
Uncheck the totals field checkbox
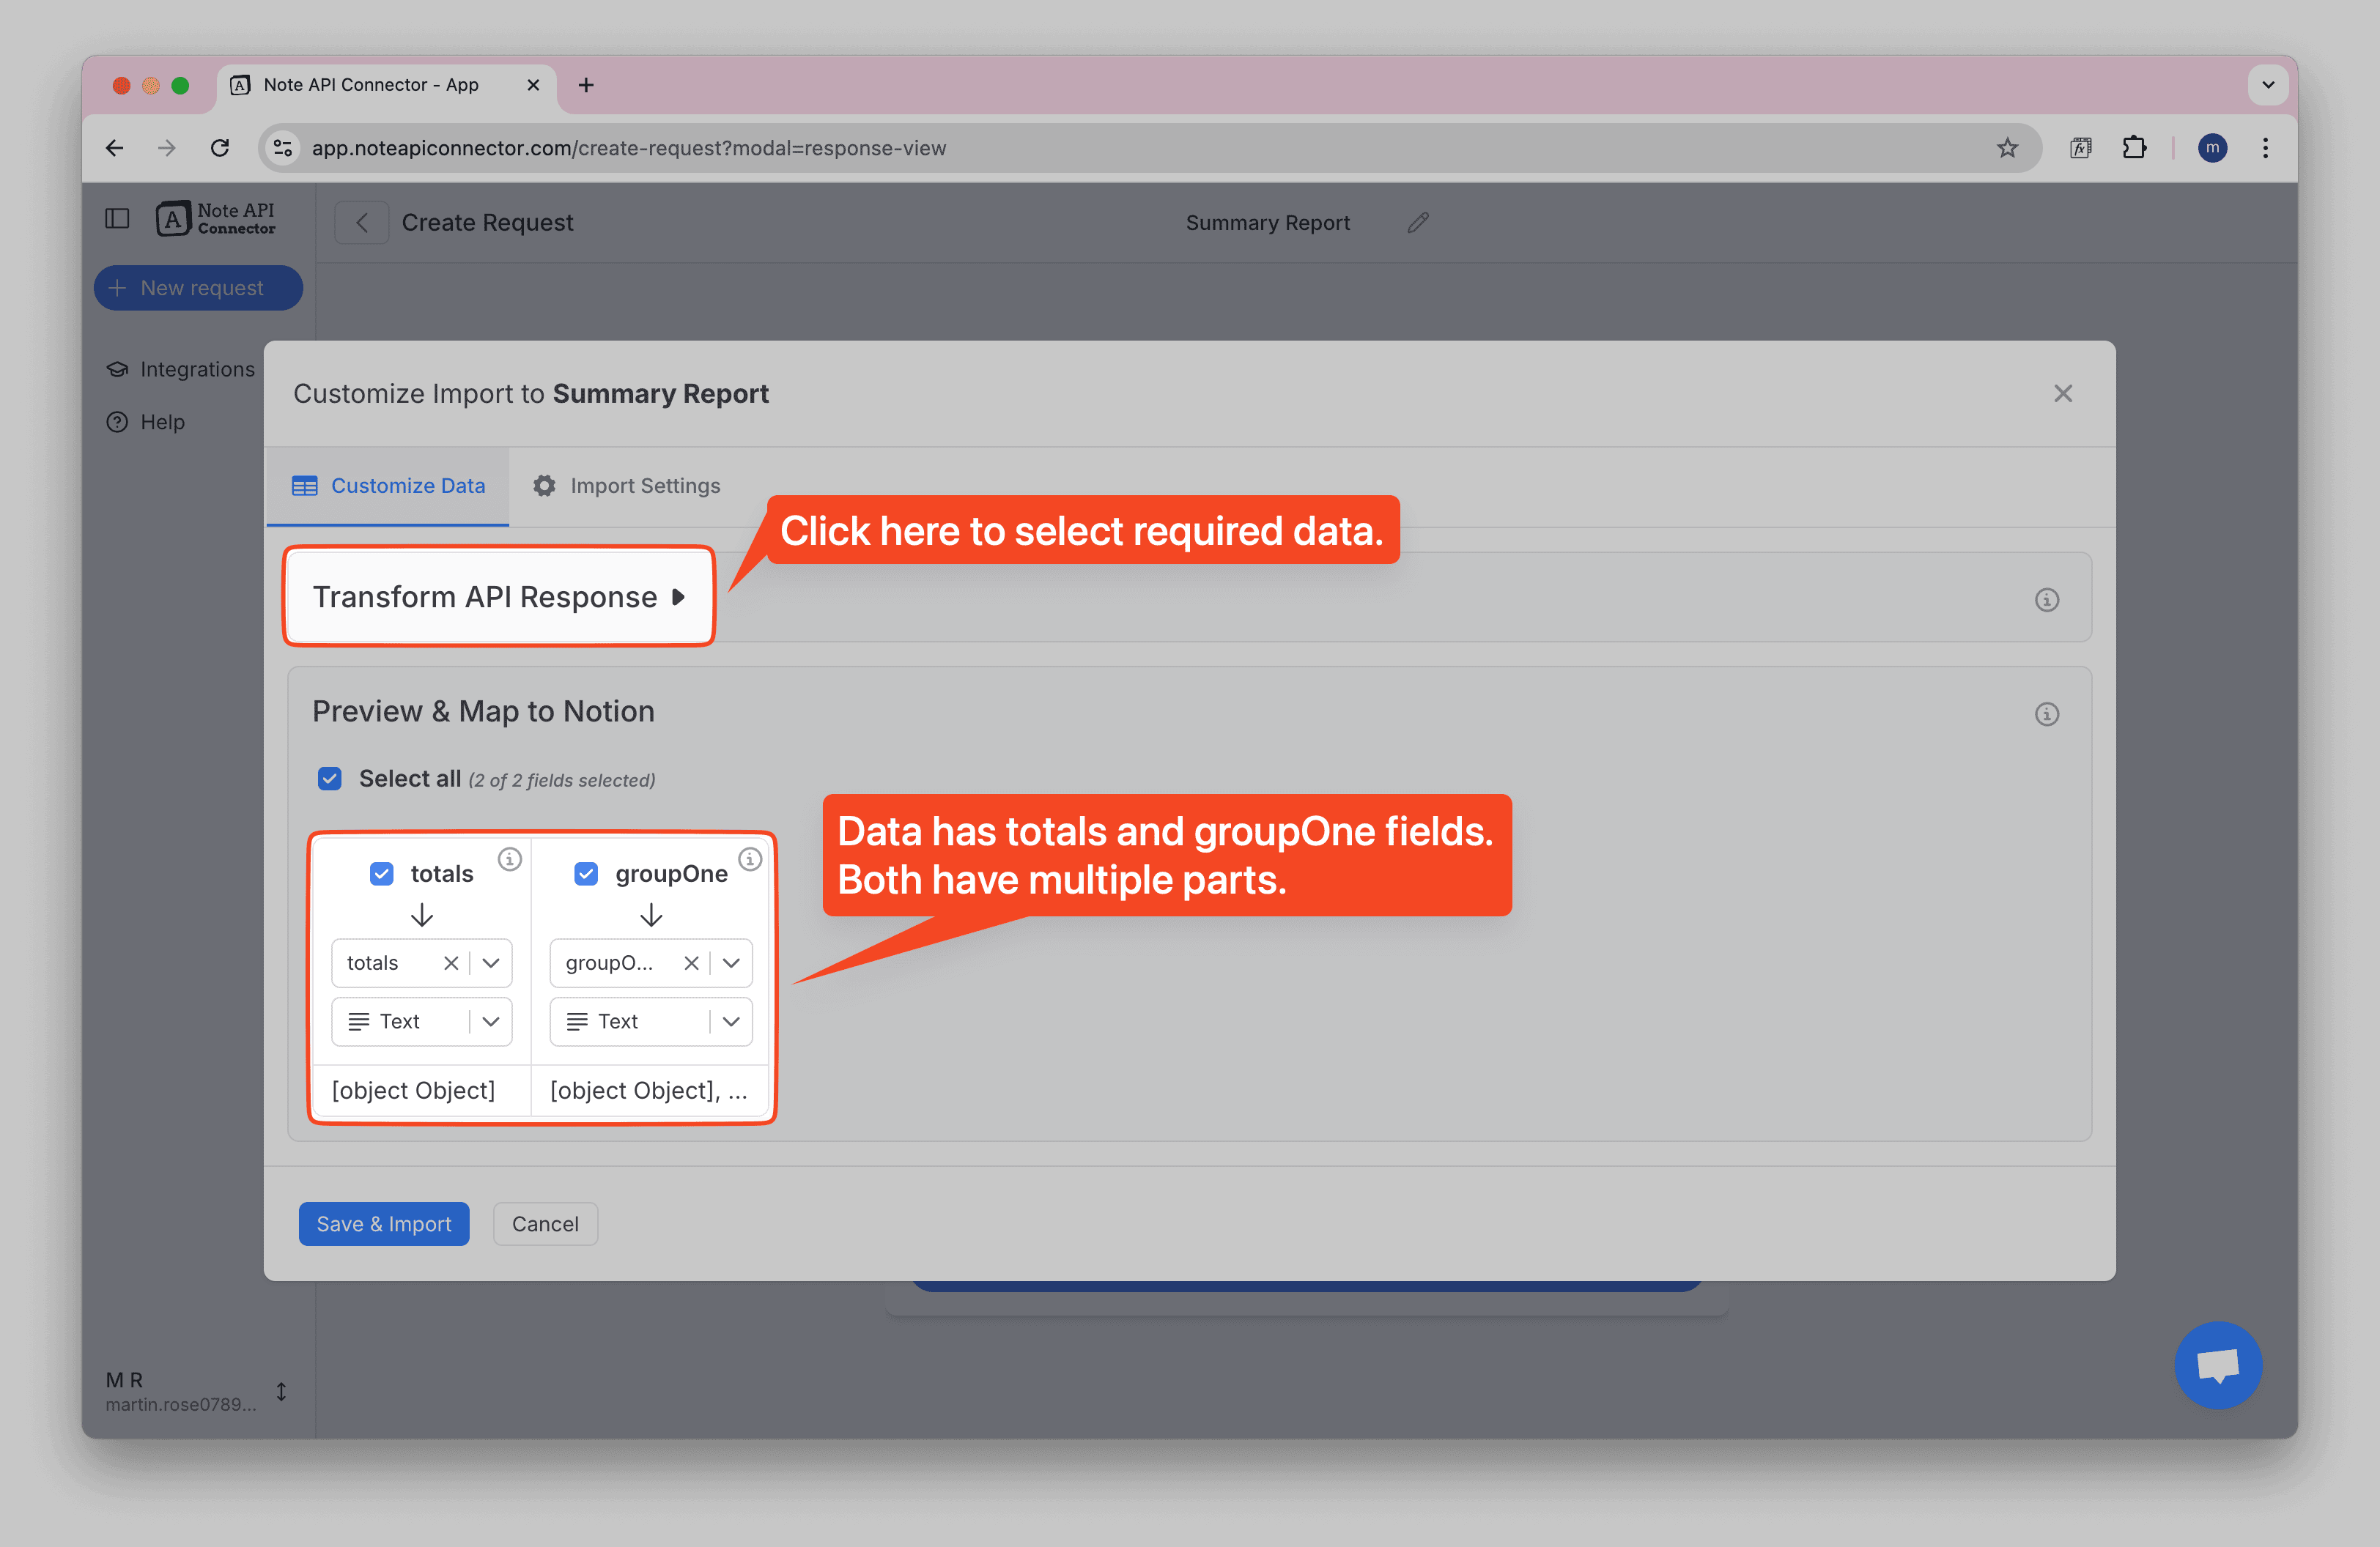click(382, 873)
